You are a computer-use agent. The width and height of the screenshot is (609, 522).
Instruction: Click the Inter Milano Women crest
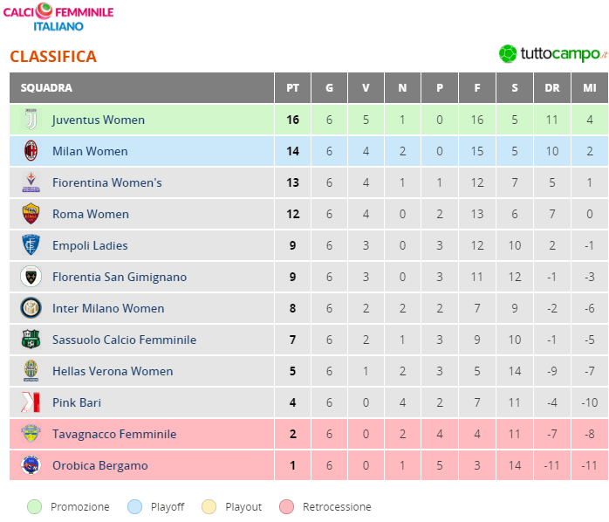[31, 308]
